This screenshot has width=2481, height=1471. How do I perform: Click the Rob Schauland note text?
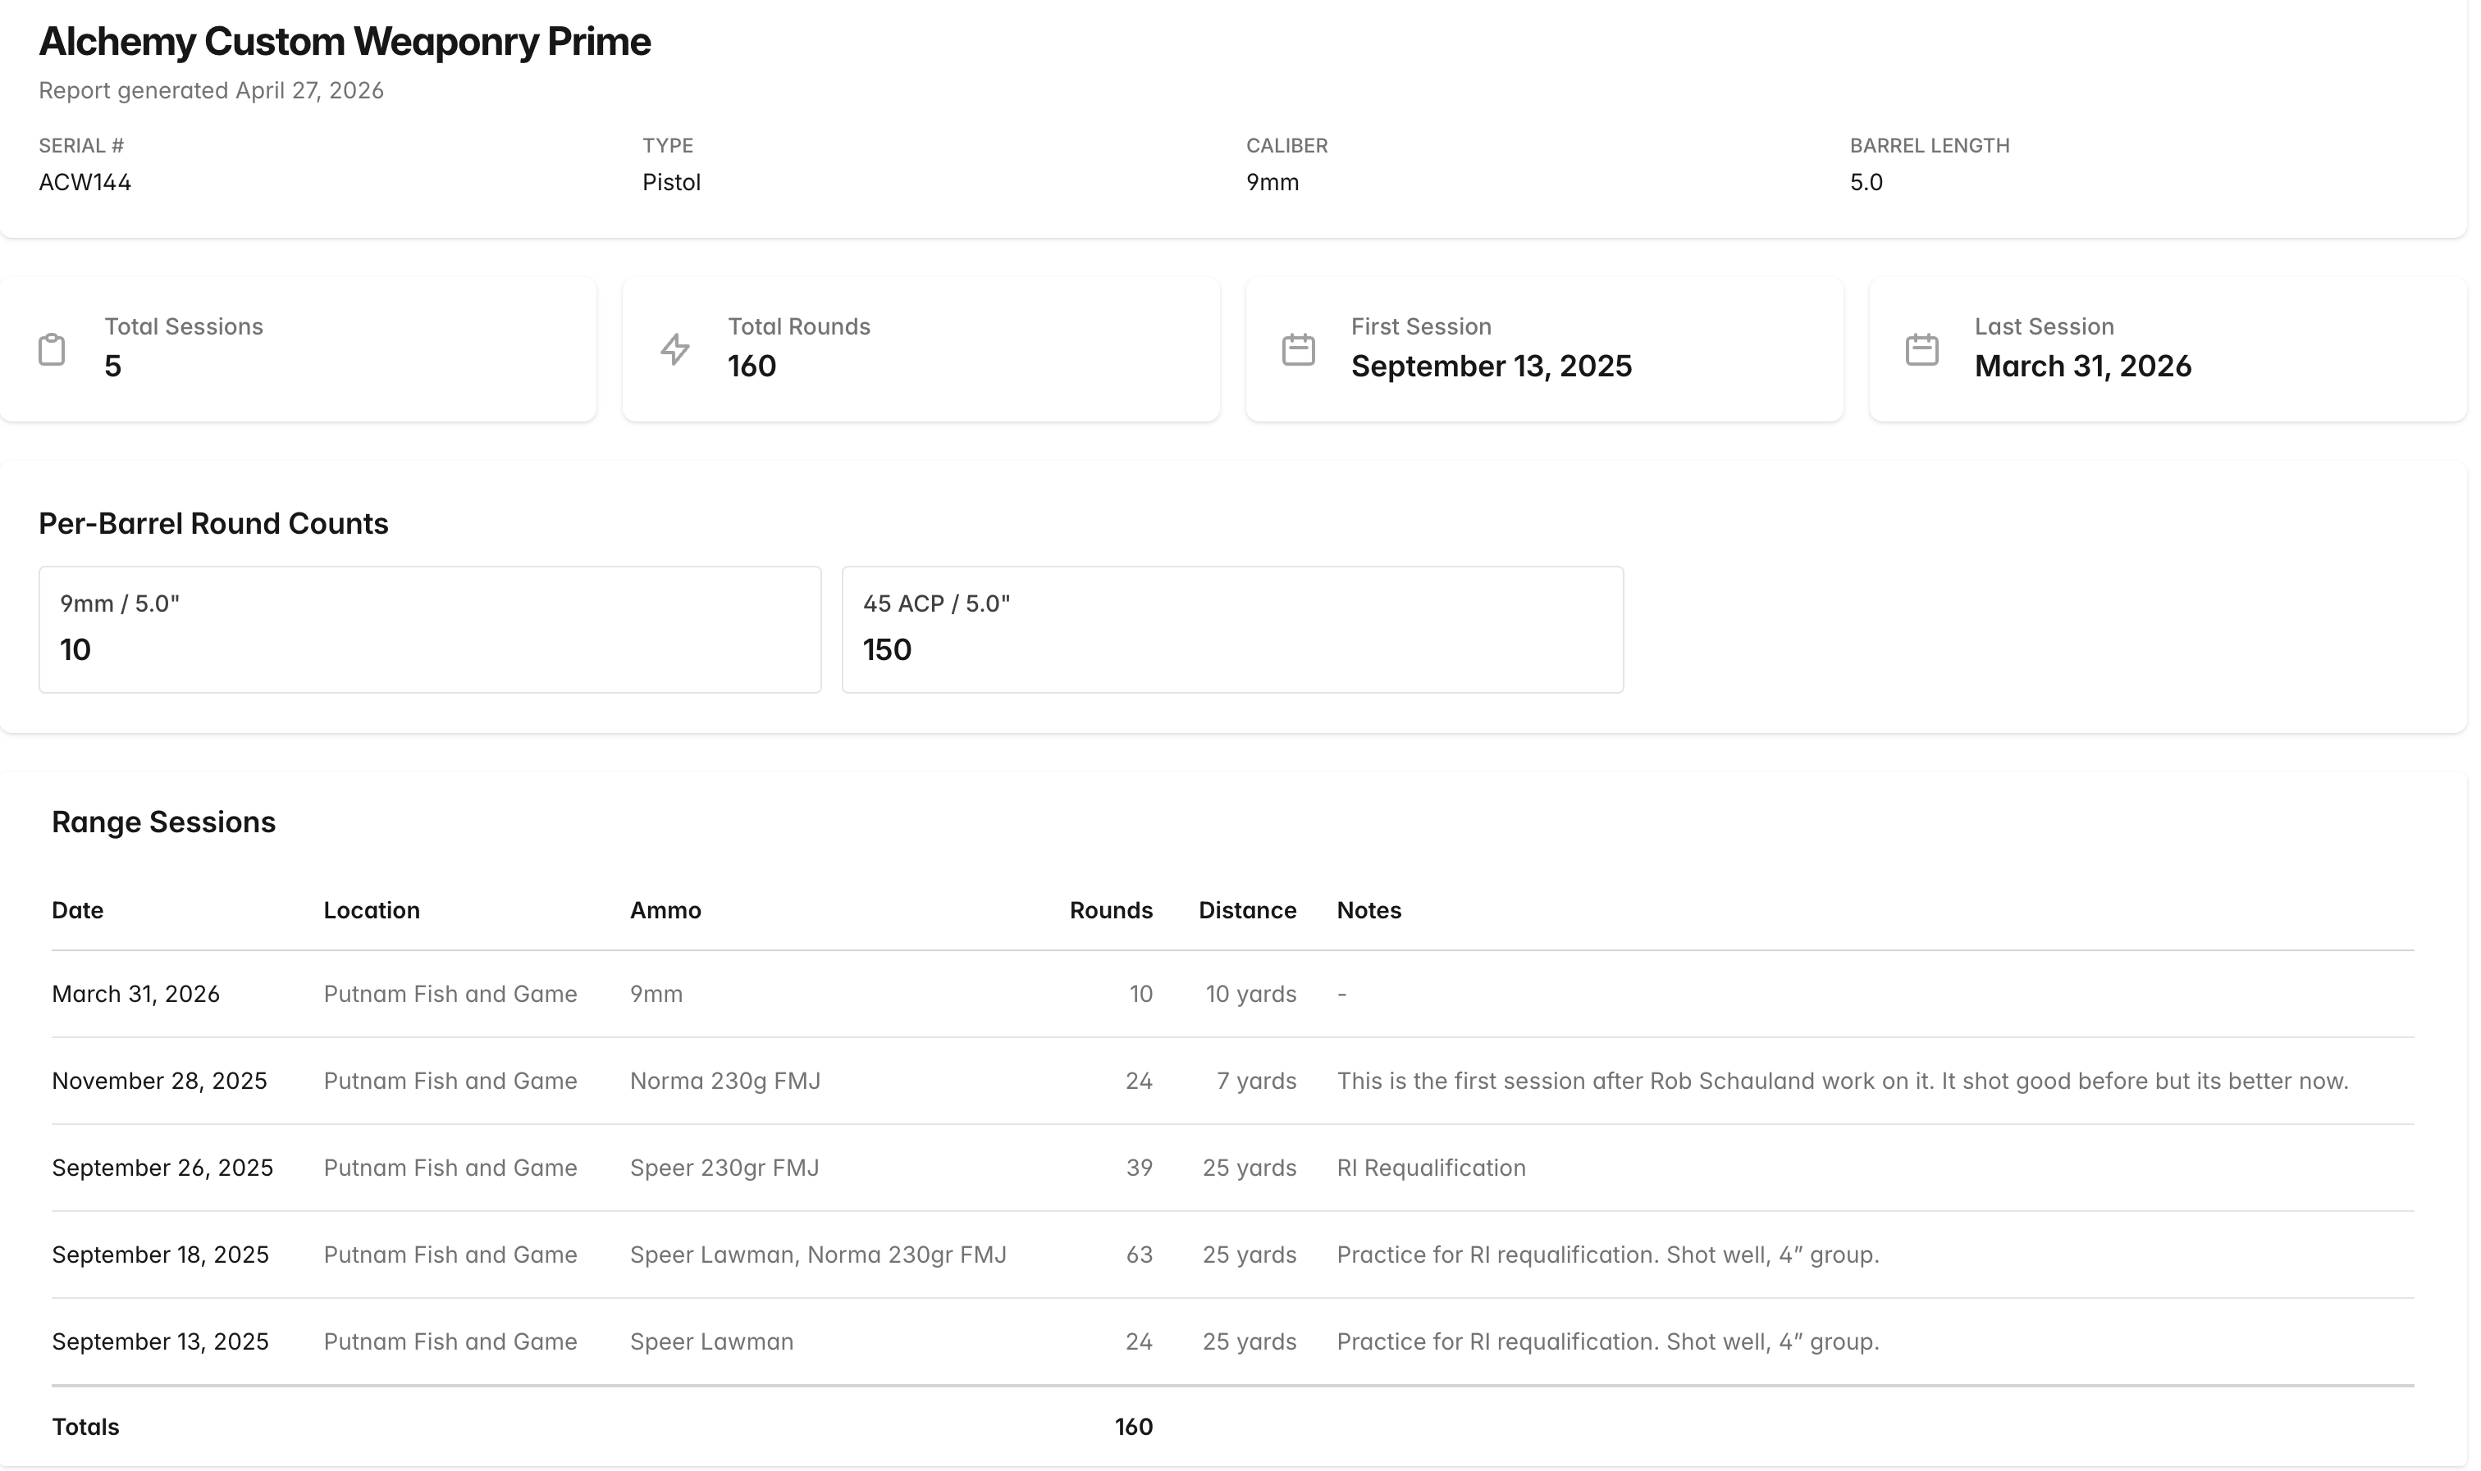pyautogui.click(x=1843, y=1081)
